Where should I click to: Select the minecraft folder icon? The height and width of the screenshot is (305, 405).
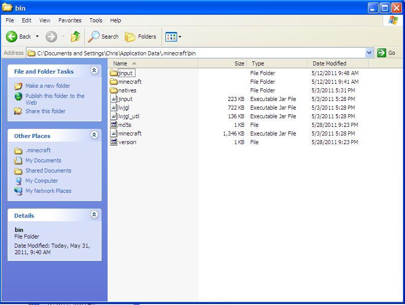[114, 82]
